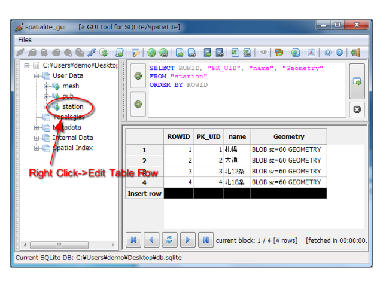Image resolution: width=383 pixels, height=287 pixels.
Task: Click the load Excel spreadsheet icon
Action: [x=235, y=53]
